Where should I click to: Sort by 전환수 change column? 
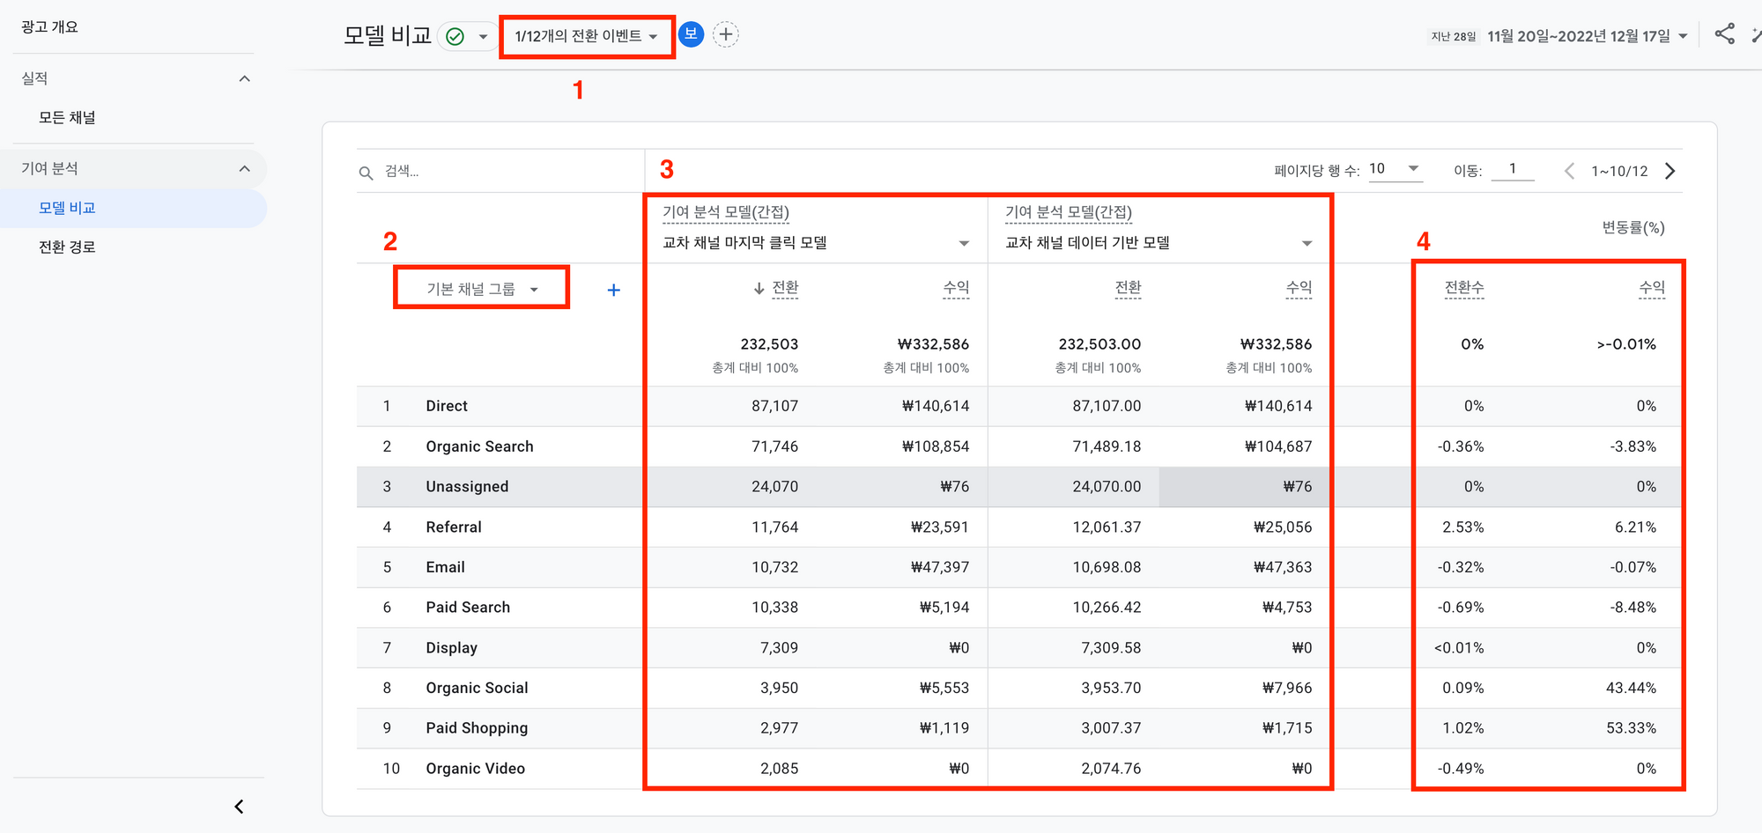1464,288
